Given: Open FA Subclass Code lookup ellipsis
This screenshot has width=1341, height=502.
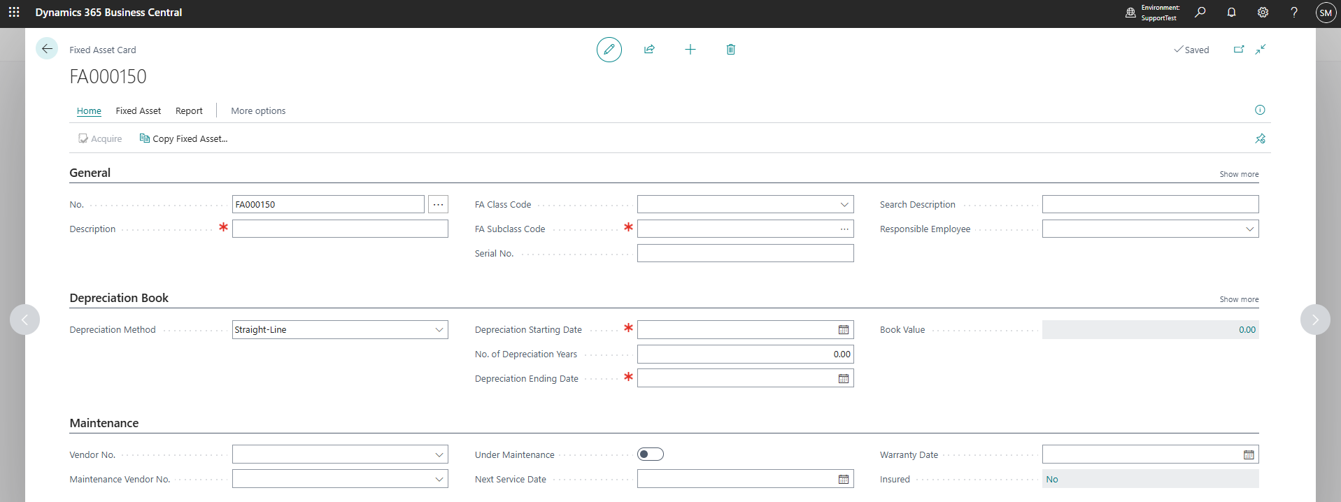Looking at the screenshot, I should pyautogui.click(x=845, y=229).
